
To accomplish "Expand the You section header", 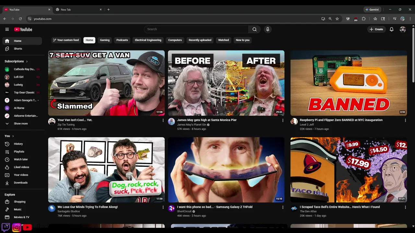I will pyautogui.click(x=9, y=136).
